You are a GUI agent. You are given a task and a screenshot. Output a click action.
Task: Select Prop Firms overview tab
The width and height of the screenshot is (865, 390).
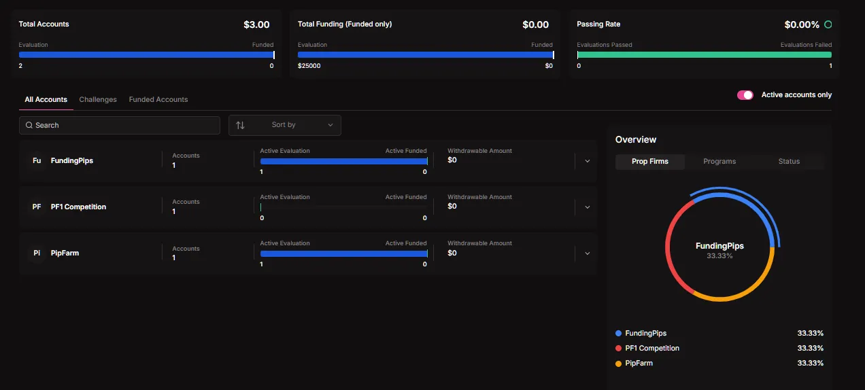(650, 161)
